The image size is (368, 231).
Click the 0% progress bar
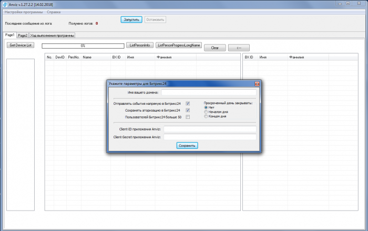point(83,46)
